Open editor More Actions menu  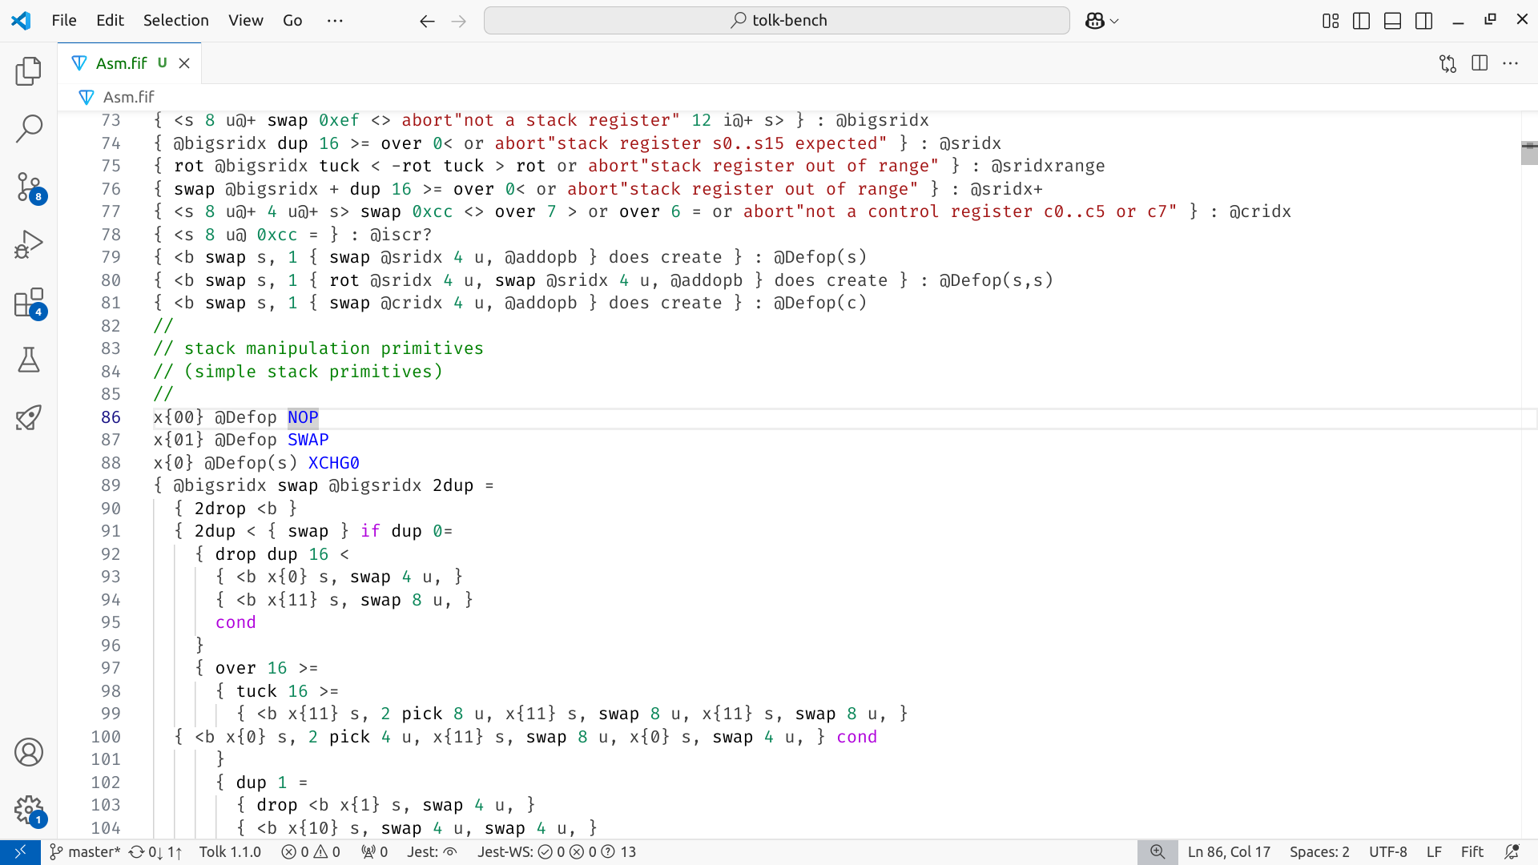point(1511,63)
